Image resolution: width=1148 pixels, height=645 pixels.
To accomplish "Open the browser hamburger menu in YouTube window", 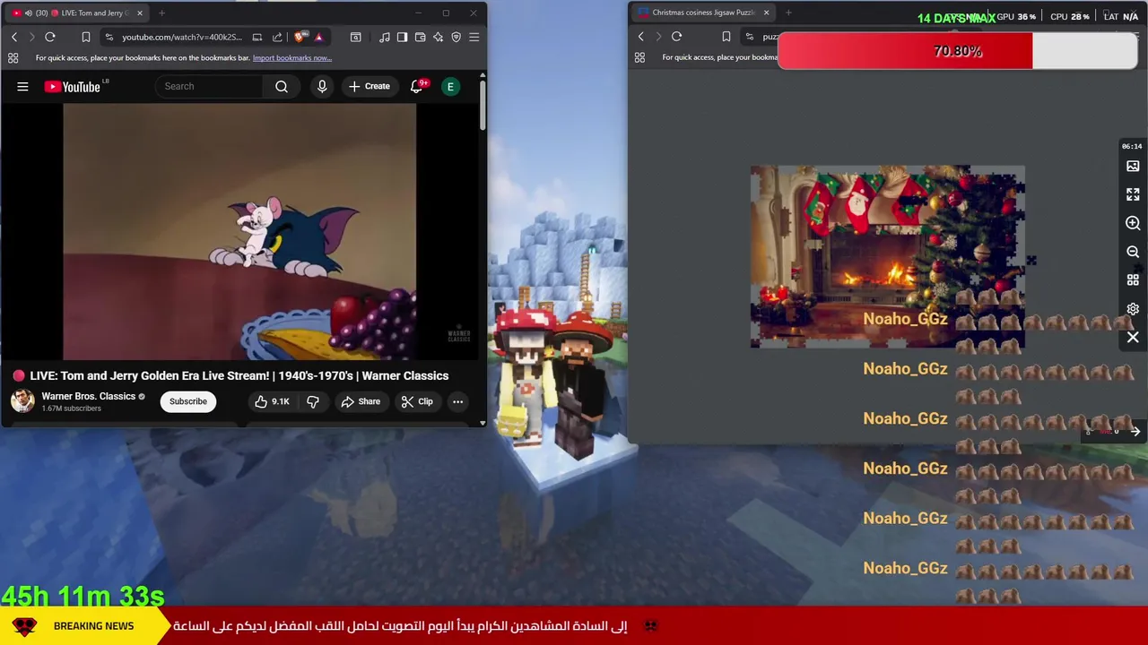I will [474, 37].
